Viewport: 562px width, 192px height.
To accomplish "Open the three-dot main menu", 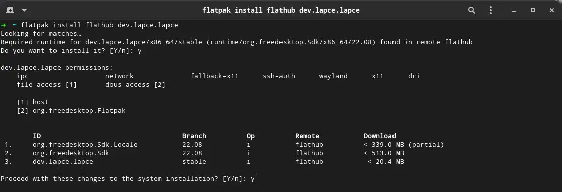I will [x=491, y=10].
